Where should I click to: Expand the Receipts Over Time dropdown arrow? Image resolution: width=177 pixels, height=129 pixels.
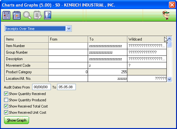[x=69, y=29]
